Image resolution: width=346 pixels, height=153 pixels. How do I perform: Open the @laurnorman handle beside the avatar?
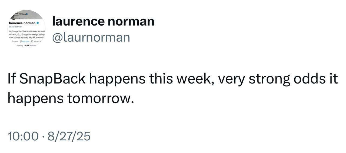[x=91, y=37]
